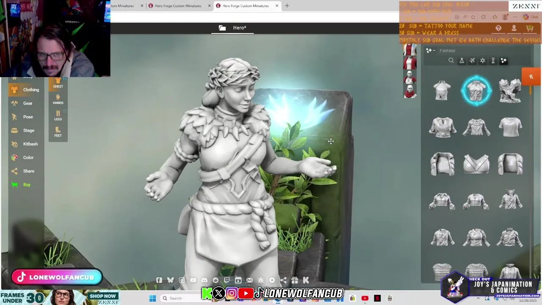Open the YouTube taskbar icon
Screen dimensions: 542x305
(365, 298)
